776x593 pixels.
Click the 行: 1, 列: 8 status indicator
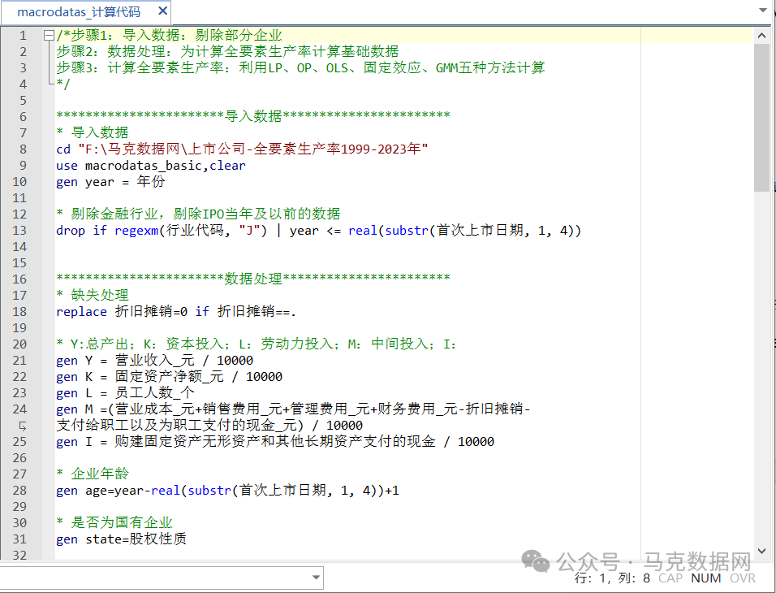tap(612, 578)
